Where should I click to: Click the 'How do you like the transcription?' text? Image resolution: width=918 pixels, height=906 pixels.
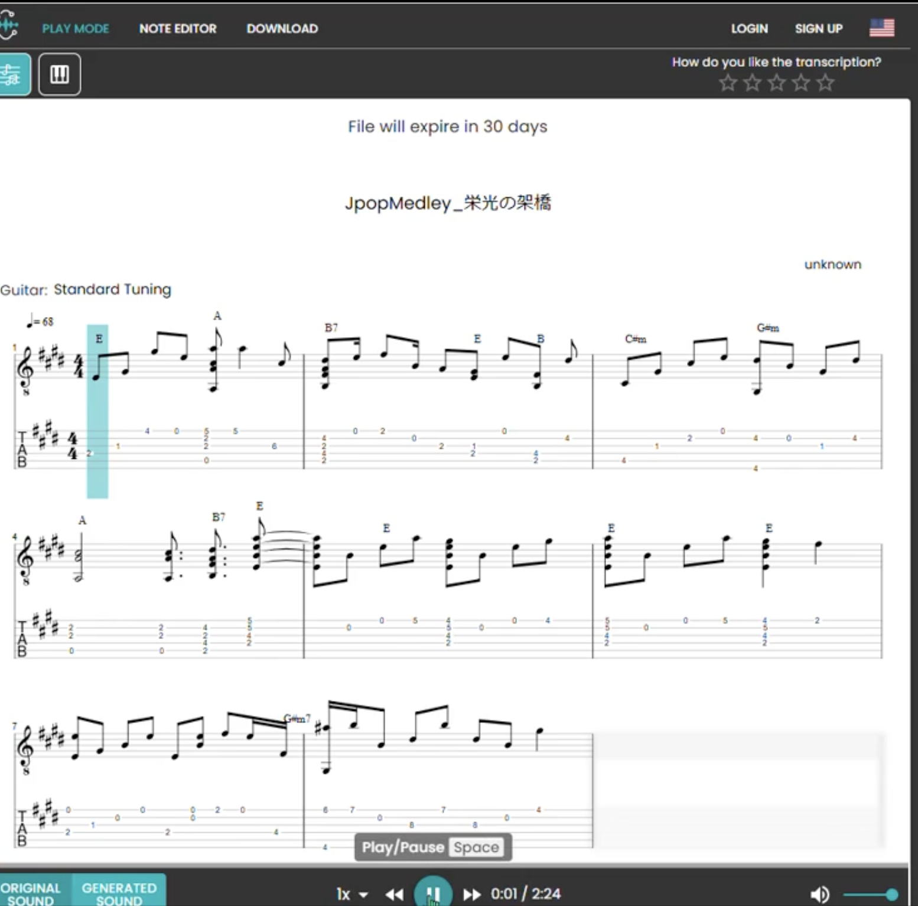tap(776, 62)
